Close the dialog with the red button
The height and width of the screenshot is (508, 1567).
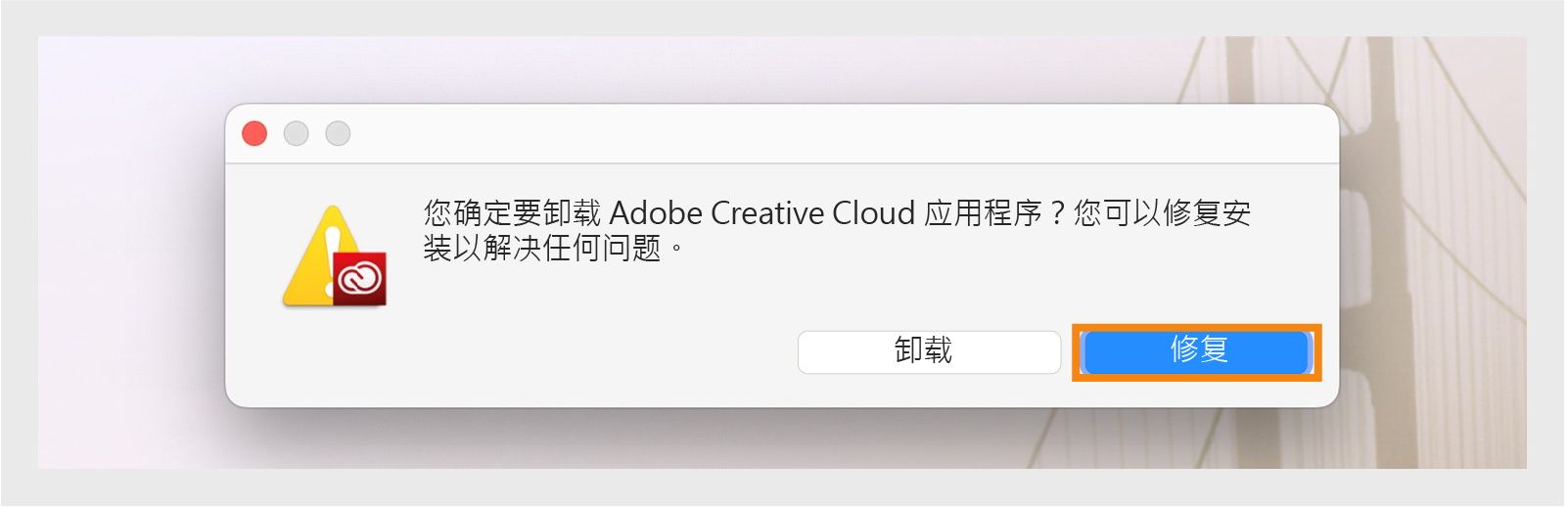click(254, 133)
